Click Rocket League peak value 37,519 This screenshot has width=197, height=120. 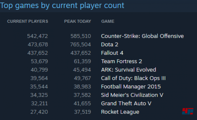click(x=82, y=112)
